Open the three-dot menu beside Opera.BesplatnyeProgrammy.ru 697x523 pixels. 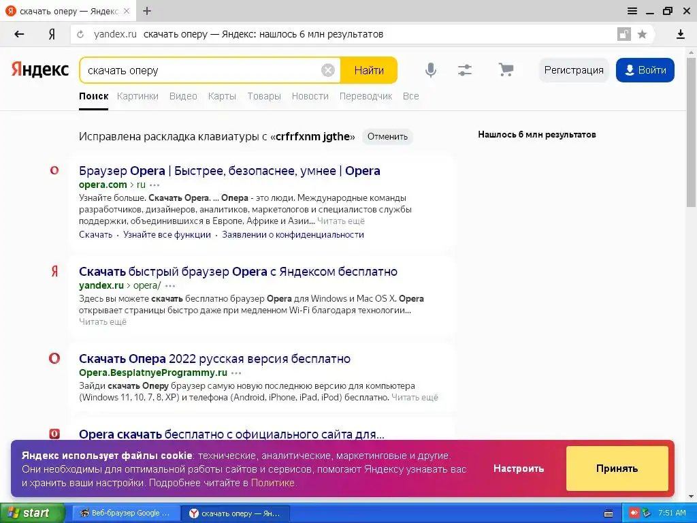(236, 373)
